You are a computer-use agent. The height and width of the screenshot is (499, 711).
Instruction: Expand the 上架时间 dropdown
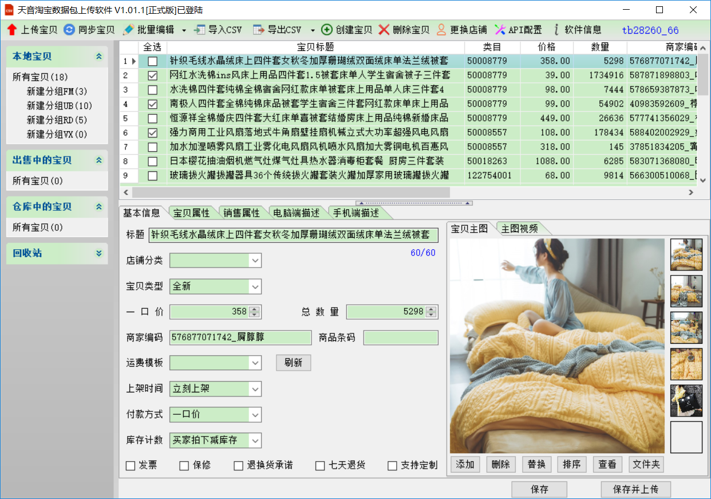[255, 389]
